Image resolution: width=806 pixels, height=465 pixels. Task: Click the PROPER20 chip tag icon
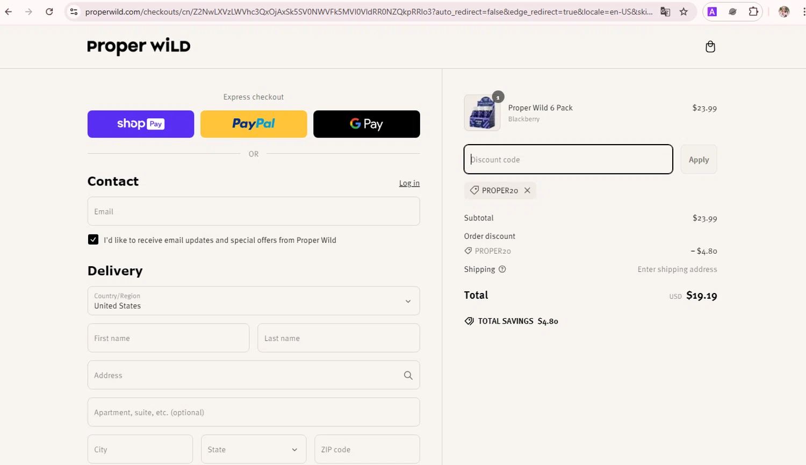pyautogui.click(x=474, y=190)
